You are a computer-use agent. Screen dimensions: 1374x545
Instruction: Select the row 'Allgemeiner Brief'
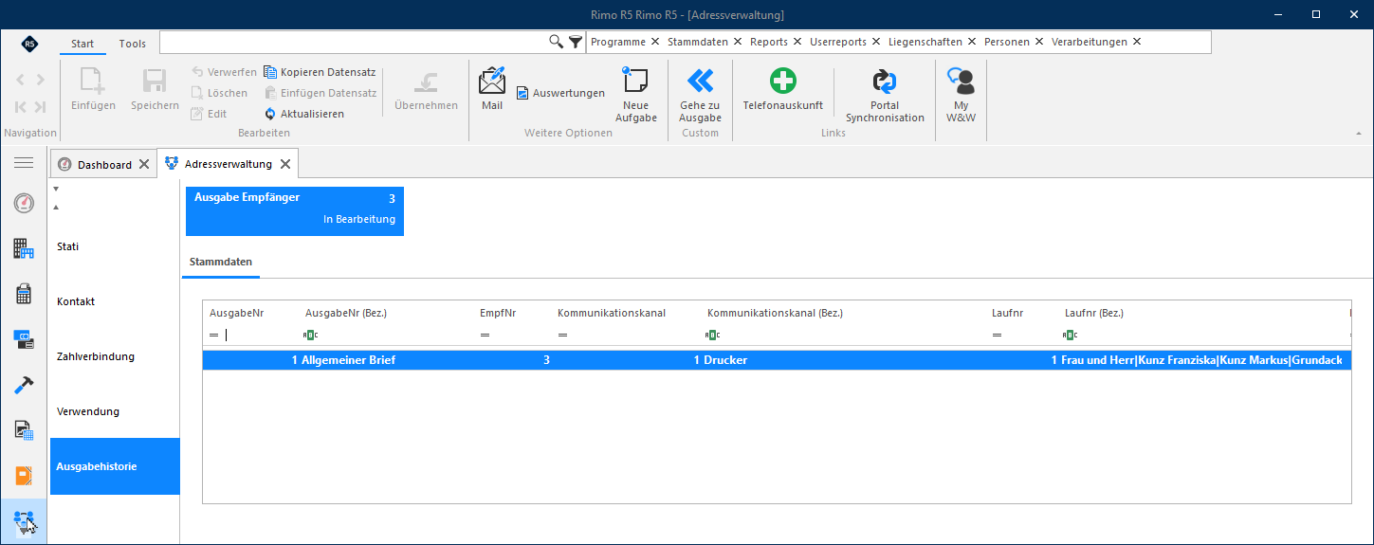777,360
